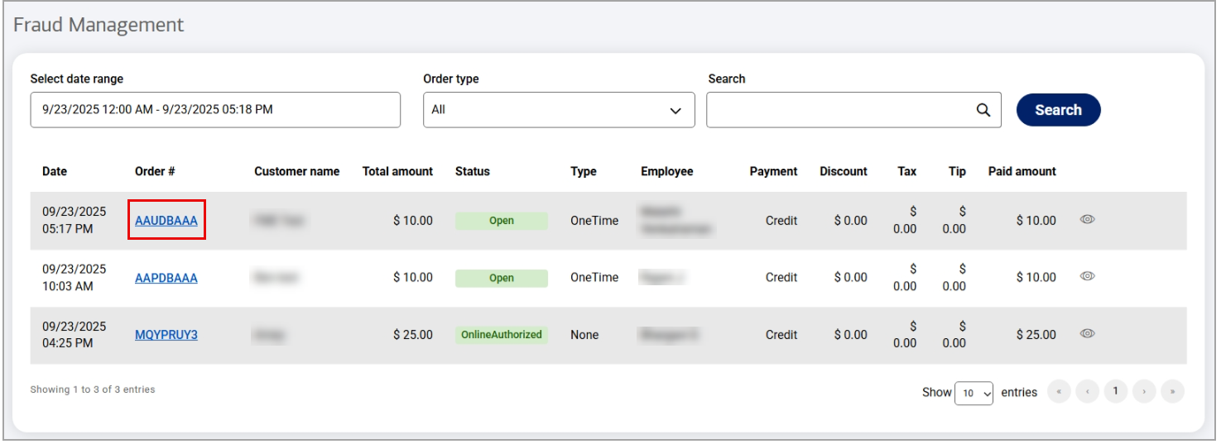Open order link AAUDBAAA

click(166, 221)
